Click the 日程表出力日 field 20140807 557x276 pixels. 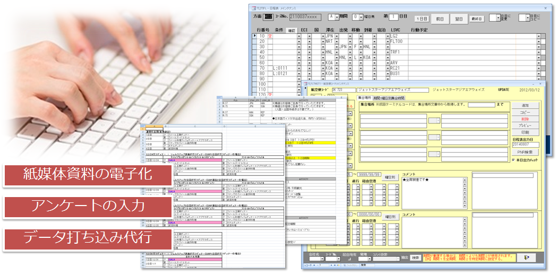pyautogui.click(x=525, y=145)
